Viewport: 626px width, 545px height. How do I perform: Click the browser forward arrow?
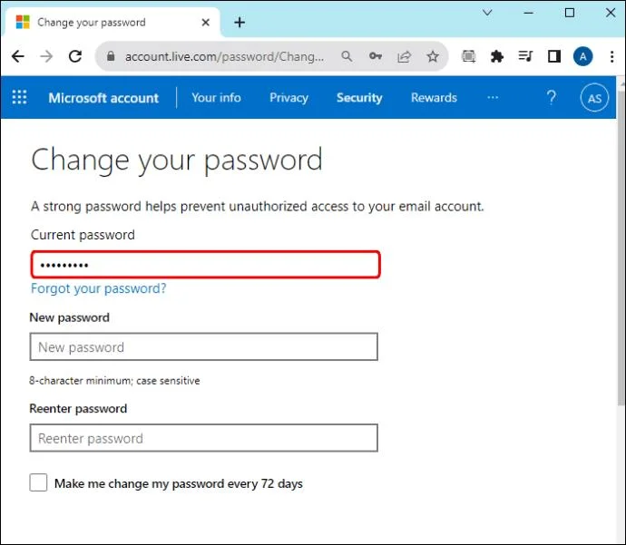pyautogui.click(x=46, y=56)
